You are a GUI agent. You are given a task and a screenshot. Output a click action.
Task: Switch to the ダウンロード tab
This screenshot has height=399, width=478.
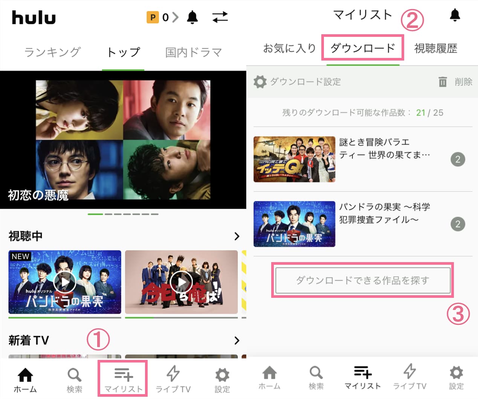[362, 48]
